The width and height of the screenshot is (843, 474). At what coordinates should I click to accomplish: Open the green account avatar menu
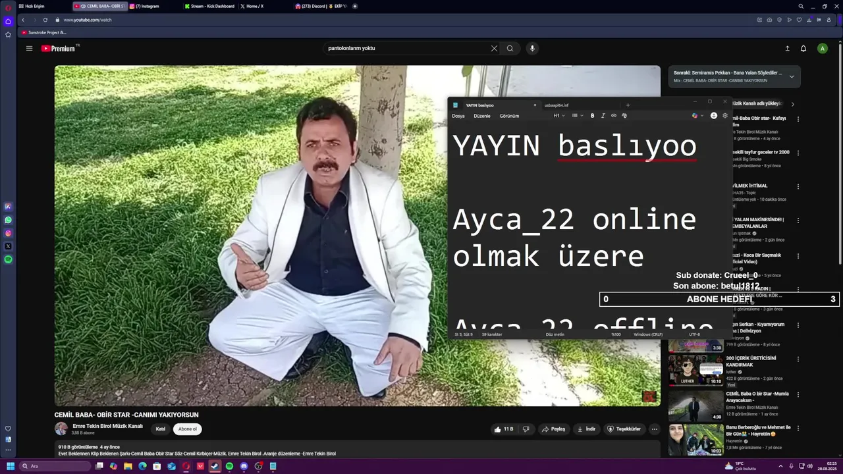click(x=822, y=48)
